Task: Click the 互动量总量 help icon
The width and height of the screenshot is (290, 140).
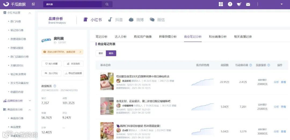Action: pyautogui.click(x=251, y=65)
